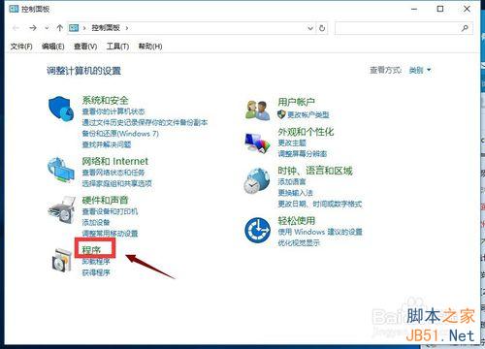Click 通过文件历史记录保存你的文件备份副本 link
The height and width of the screenshot is (349, 485).
(x=145, y=123)
